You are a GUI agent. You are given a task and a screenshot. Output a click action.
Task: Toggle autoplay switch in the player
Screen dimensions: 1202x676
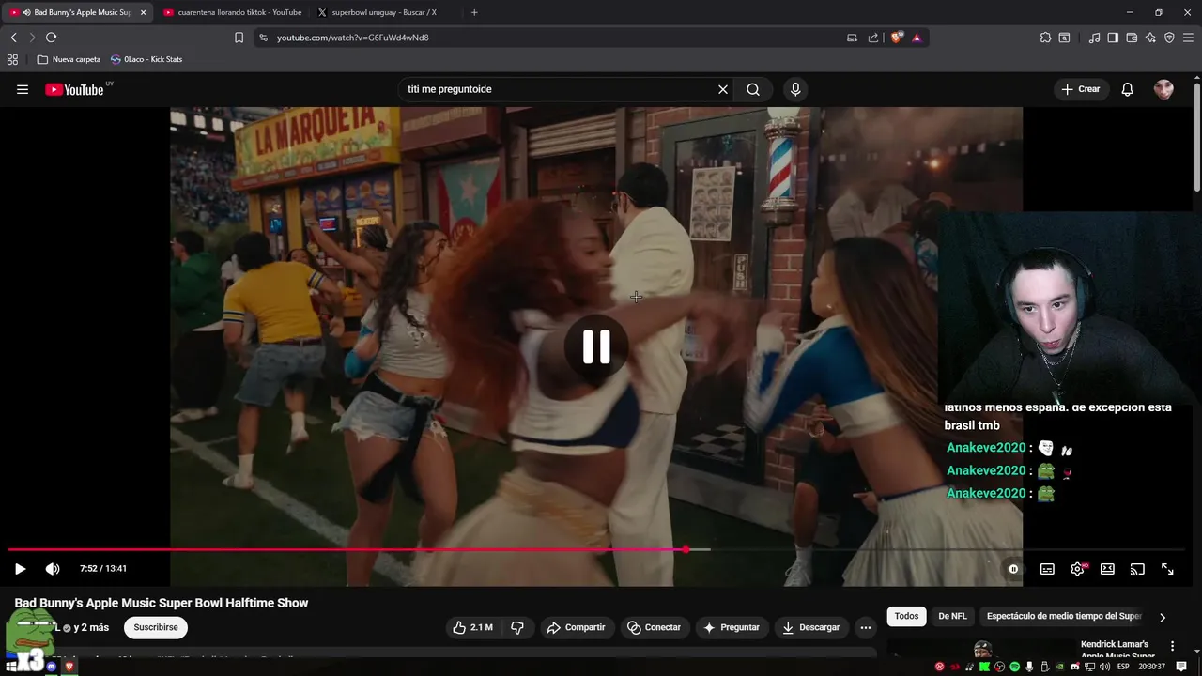tap(1013, 569)
